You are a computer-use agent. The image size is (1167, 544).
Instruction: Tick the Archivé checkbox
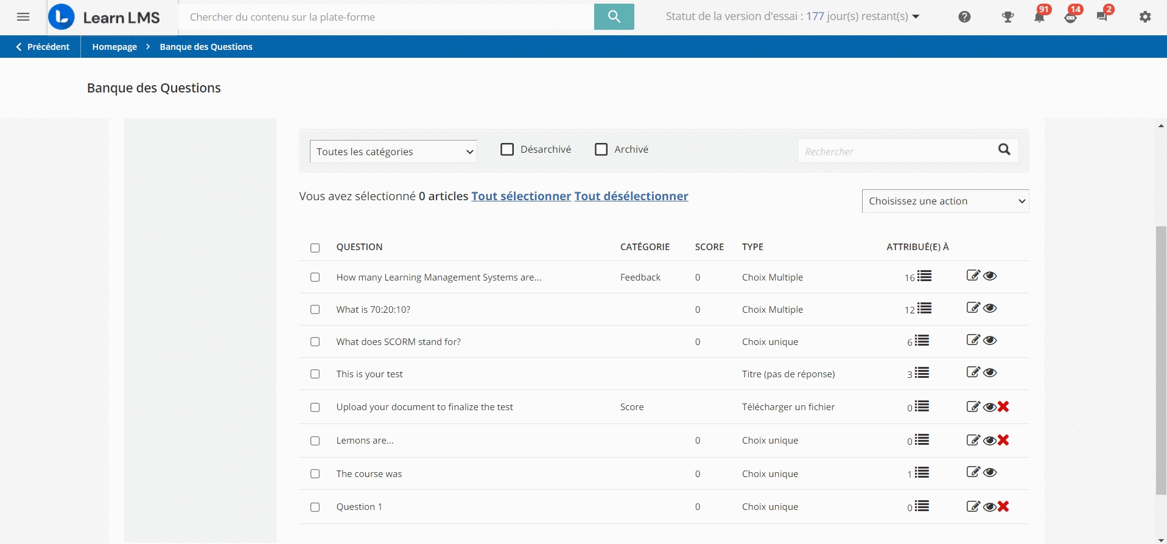point(601,149)
